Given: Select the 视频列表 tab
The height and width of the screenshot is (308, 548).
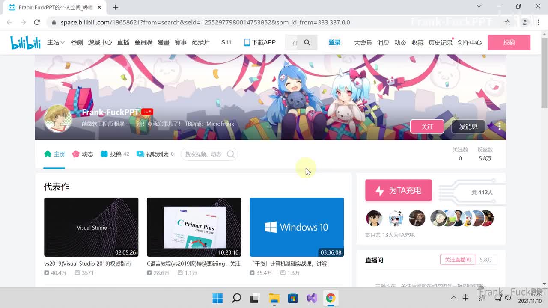Looking at the screenshot, I should pos(155,154).
